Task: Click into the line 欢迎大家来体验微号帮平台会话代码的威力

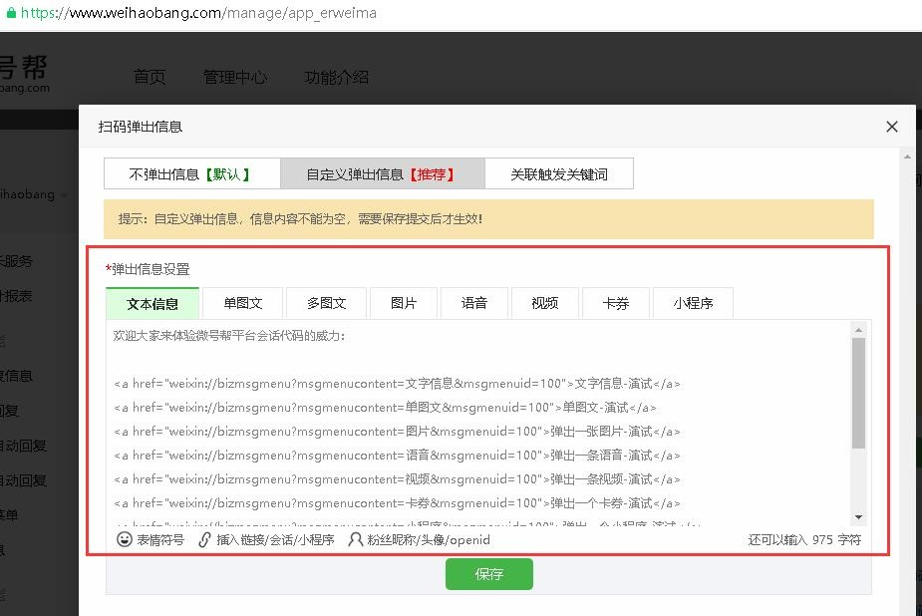Action: (229, 336)
